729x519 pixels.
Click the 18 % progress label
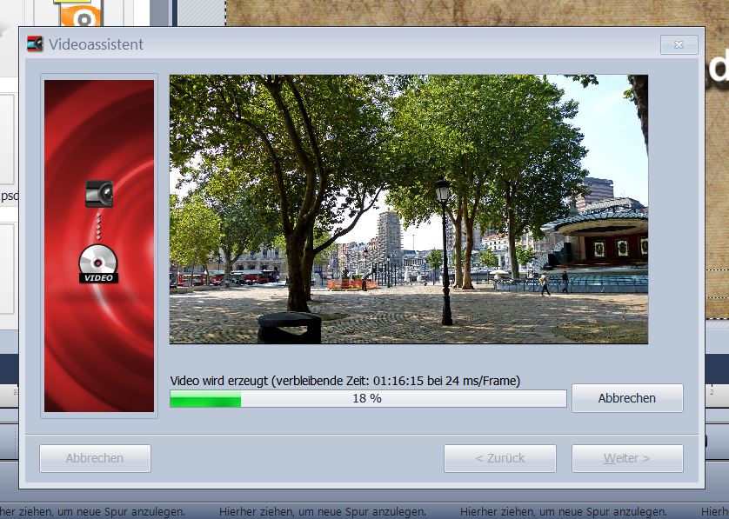367,399
